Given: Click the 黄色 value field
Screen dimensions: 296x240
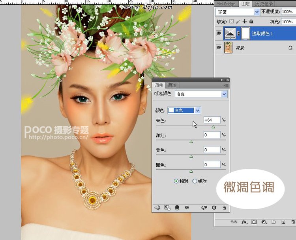Looking at the screenshot, I should click(212, 150).
